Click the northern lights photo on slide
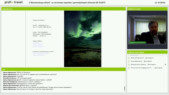This screenshot has height=95, width=169. [x=83, y=39]
